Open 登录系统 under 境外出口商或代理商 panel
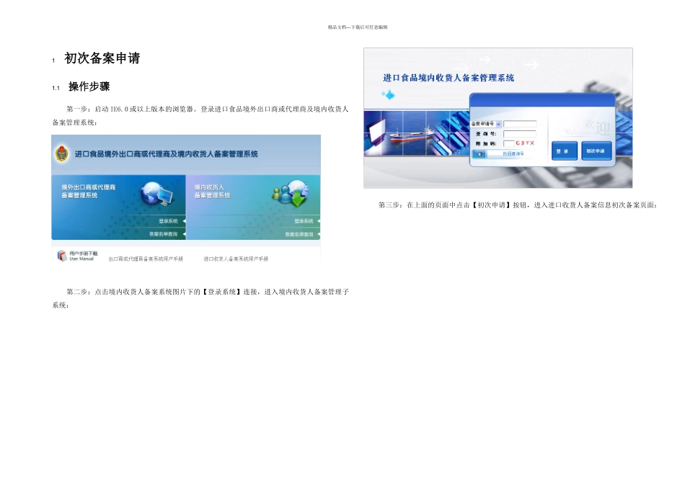 168,221
